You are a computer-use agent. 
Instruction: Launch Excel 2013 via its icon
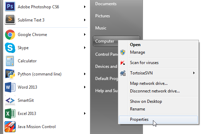point(10,114)
